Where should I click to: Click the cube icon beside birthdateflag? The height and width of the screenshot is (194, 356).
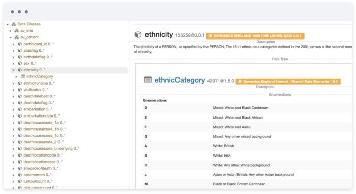pyautogui.click(x=20, y=57)
